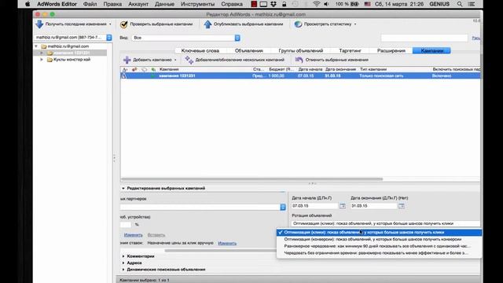Open the Инструменты menu
The height and width of the screenshot is (283, 503).
(x=197, y=4)
